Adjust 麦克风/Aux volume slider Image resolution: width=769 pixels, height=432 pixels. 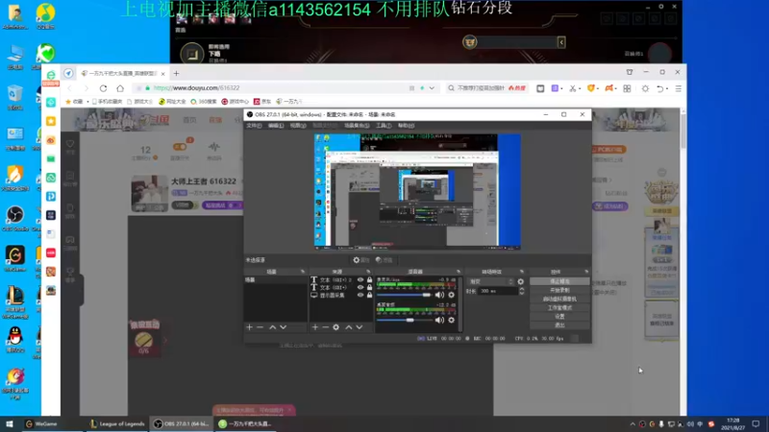click(404, 295)
